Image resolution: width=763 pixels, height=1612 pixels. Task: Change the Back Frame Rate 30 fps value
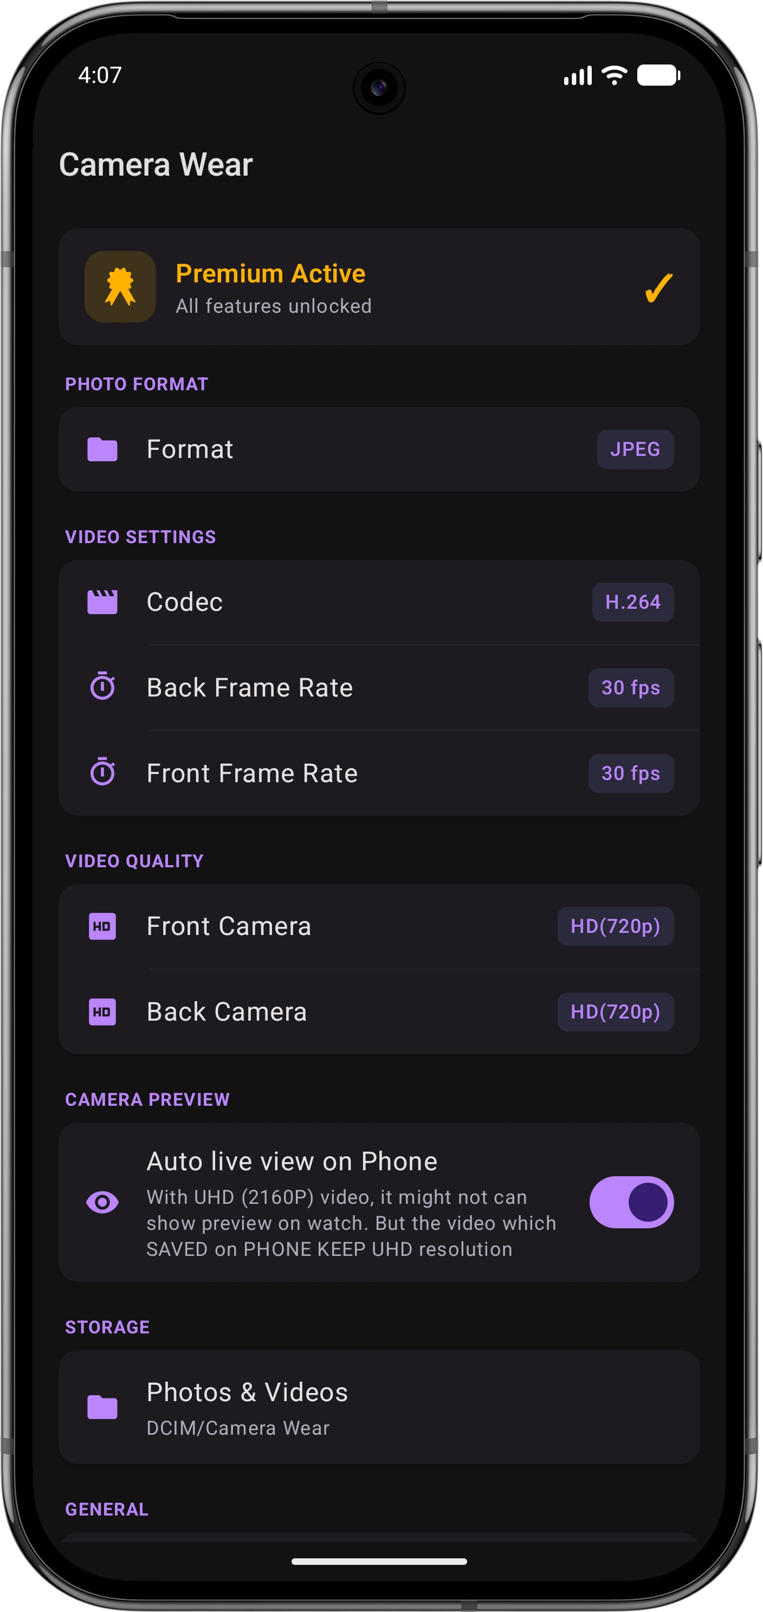tap(631, 688)
